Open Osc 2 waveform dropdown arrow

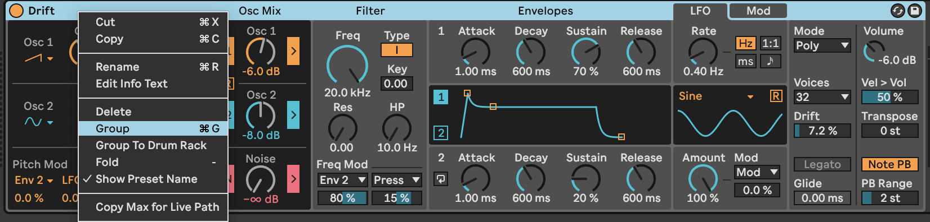(50, 122)
